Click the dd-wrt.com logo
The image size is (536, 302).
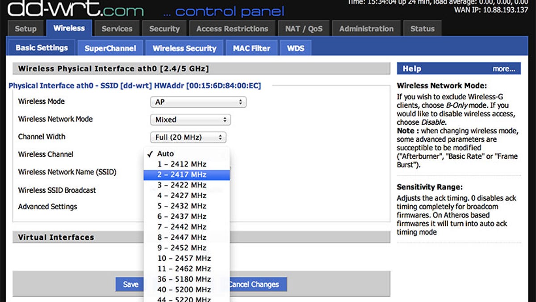pos(76,9)
